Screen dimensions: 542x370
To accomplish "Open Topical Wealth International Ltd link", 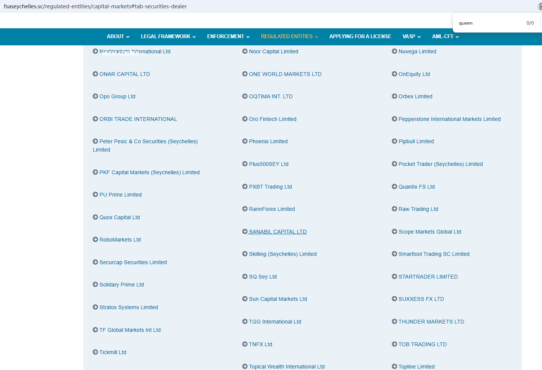I will click(287, 367).
